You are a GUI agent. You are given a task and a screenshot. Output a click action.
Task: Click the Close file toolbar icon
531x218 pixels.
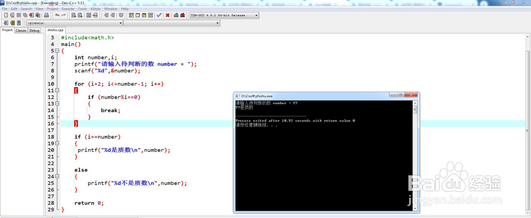(x=31, y=15)
